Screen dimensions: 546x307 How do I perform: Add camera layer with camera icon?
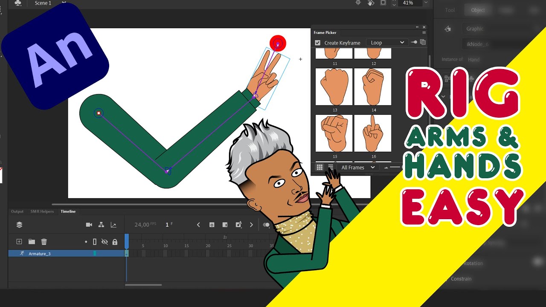pos(89,225)
